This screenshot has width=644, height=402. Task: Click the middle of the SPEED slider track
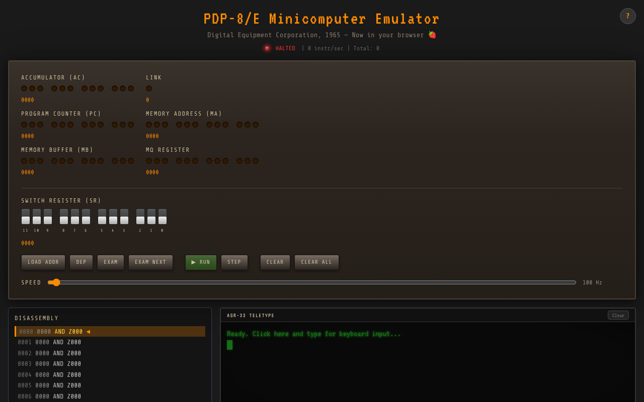point(312,282)
